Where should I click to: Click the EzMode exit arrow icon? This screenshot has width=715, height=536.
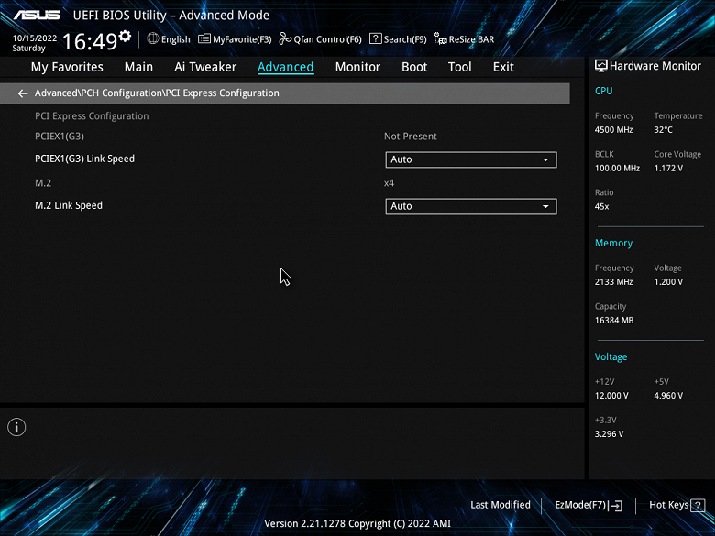coord(616,506)
